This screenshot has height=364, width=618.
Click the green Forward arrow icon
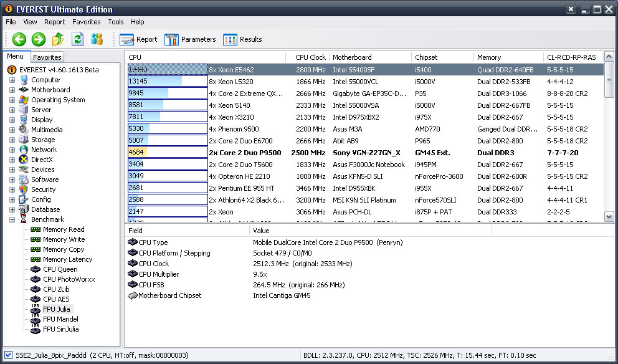tap(38, 39)
